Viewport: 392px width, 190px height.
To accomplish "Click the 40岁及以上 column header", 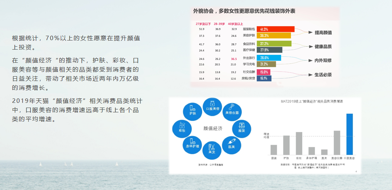I will pyautogui.click(x=236, y=24).
